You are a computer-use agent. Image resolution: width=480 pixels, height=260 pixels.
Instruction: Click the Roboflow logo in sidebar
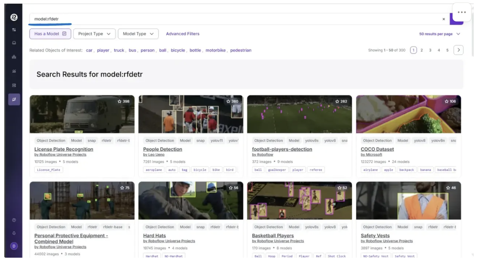[14, 17]
